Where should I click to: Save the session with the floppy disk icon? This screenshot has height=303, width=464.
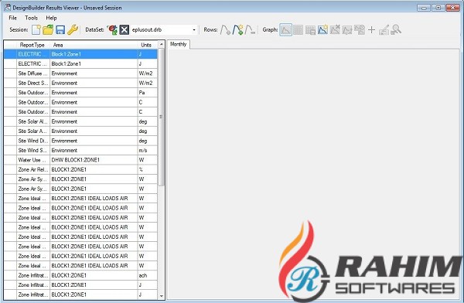(x=60, y=29)
